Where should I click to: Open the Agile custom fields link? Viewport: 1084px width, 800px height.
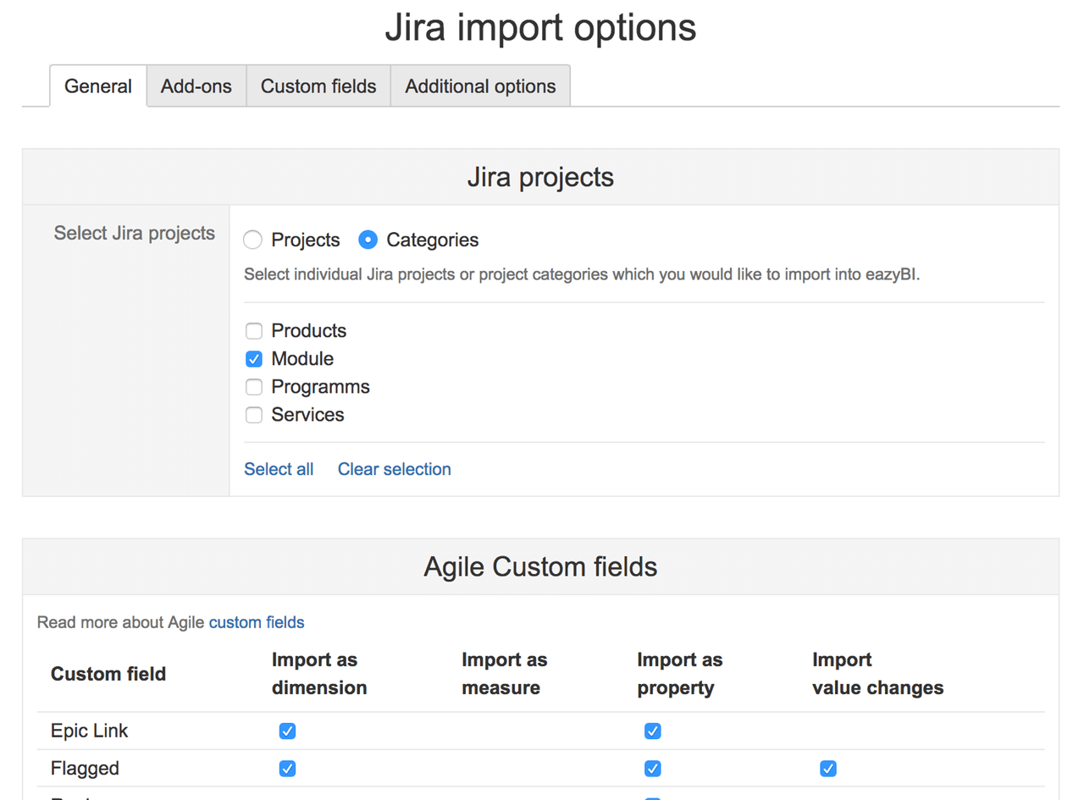coord(257,622)
